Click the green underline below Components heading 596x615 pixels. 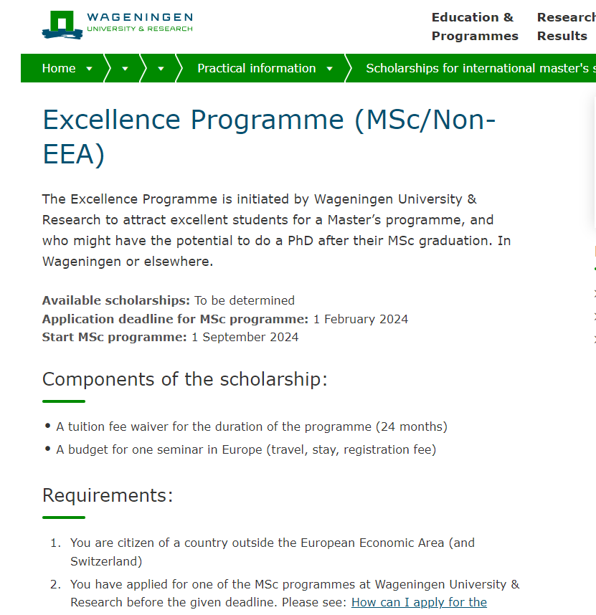[62, 401]
